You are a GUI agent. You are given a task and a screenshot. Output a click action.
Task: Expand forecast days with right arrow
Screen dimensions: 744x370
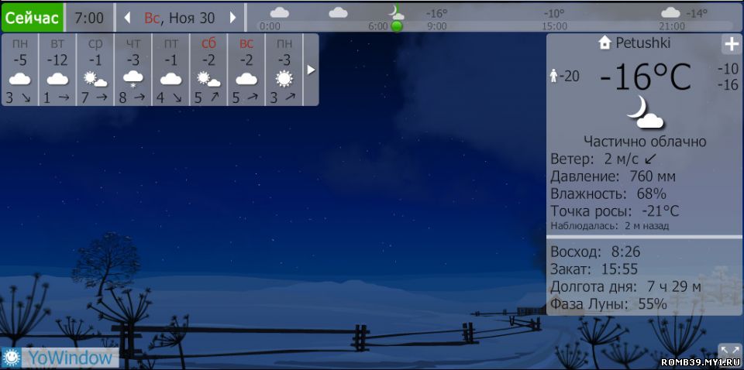click(x=311, y=70)
